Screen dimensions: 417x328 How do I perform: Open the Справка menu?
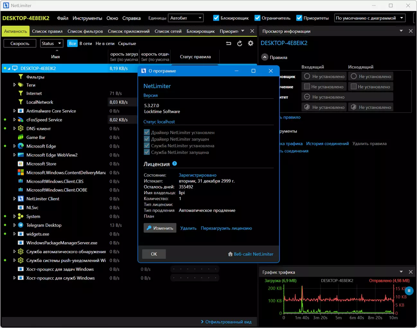tap(131, 18)
